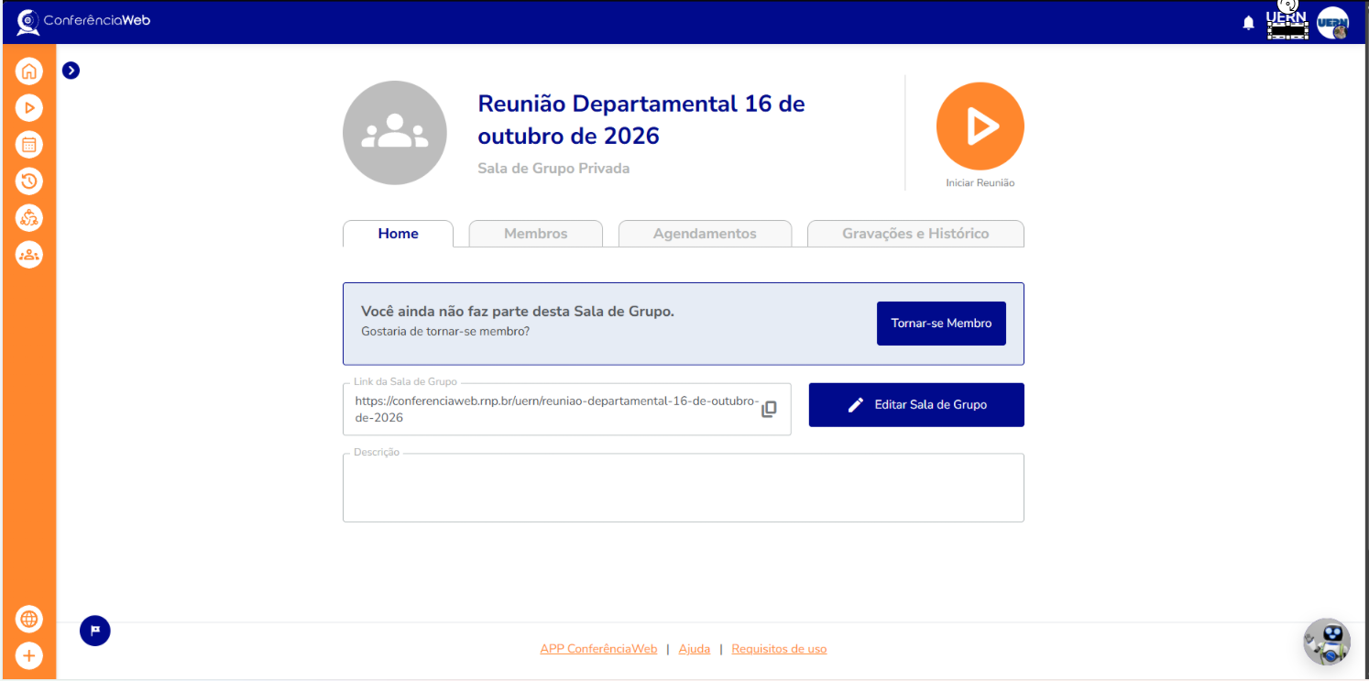Click the 'Gostaria de tornar-se membro?' text
Screen dimensions: 1369x681
445,331
